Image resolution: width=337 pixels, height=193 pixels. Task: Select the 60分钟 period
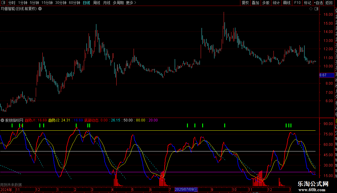75,3
